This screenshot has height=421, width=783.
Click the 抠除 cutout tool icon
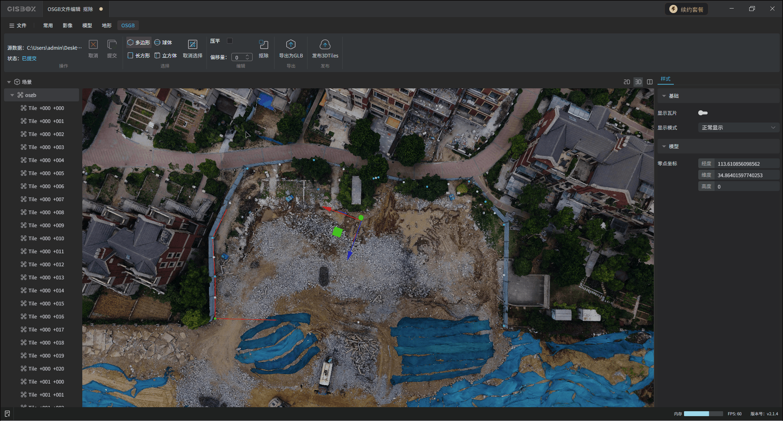(264, 45)
